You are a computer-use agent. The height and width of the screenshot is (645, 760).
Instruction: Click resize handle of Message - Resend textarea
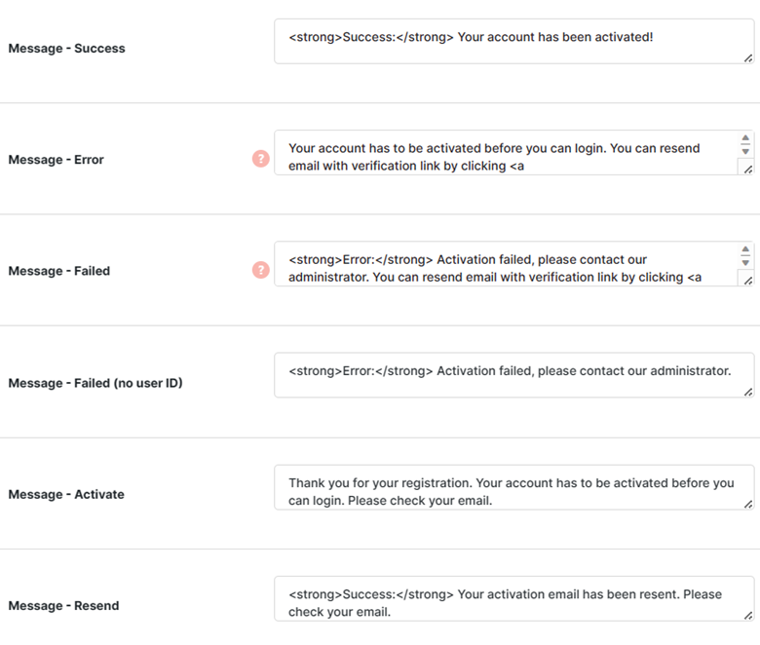coord(748,616)
